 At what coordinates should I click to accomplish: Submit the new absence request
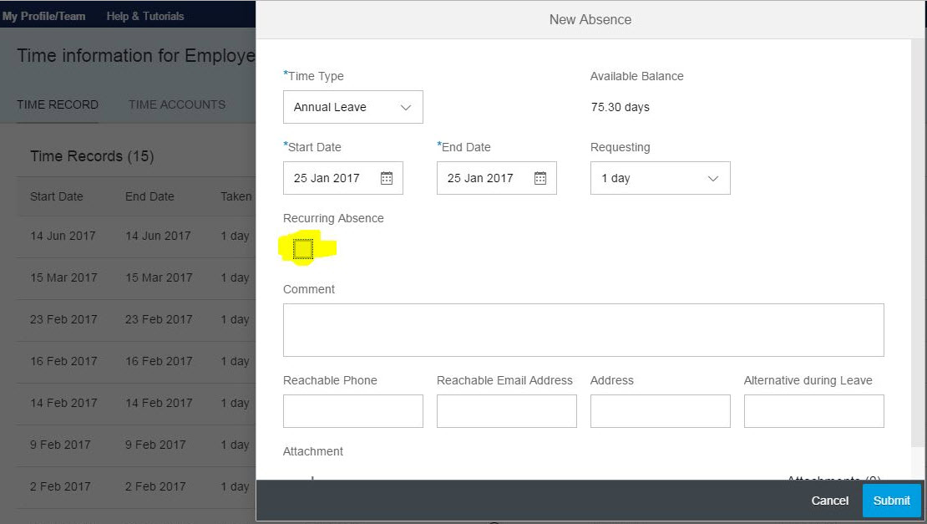(892, 501)
